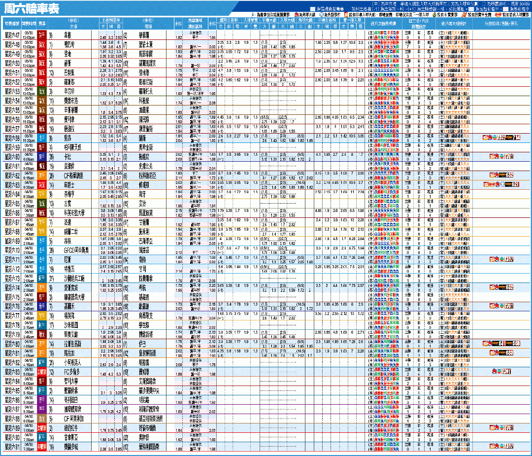Screen dimensions: 532x456
Task: Click the 近八次勝負成績 column header
Action: coord(383,24)
